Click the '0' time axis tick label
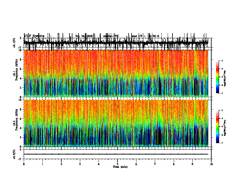Image resolution: width=238 pixels, height=184 pixels. point(24,164)
